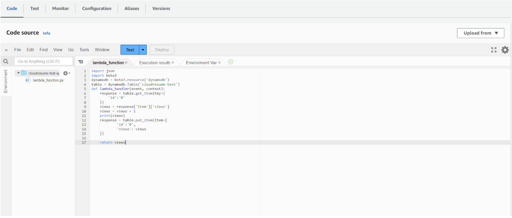The height and width of the screenshot is (218, 512).
Task: Click the 'print(views)' code line
Action: pos(112,116)
